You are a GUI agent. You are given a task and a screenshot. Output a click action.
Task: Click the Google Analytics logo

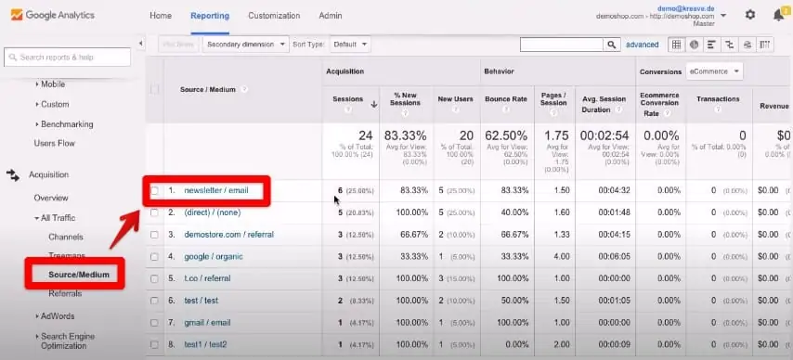(x=53, y=15)
